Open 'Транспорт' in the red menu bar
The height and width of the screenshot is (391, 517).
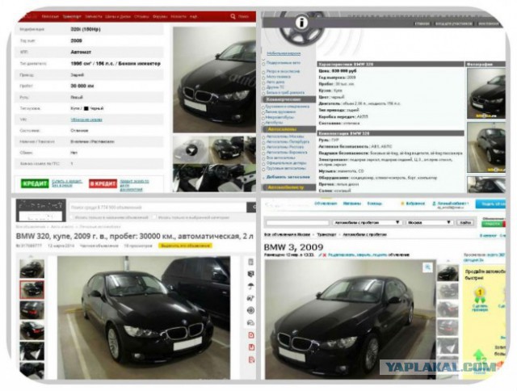(72, 16)
